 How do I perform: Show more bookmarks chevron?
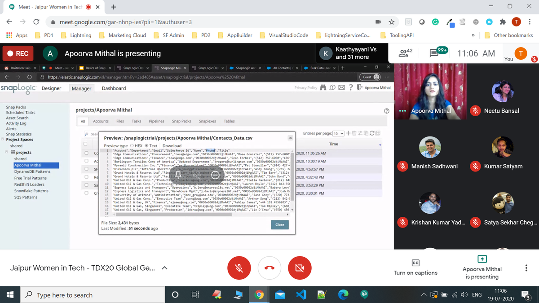(x=473, y=35)
